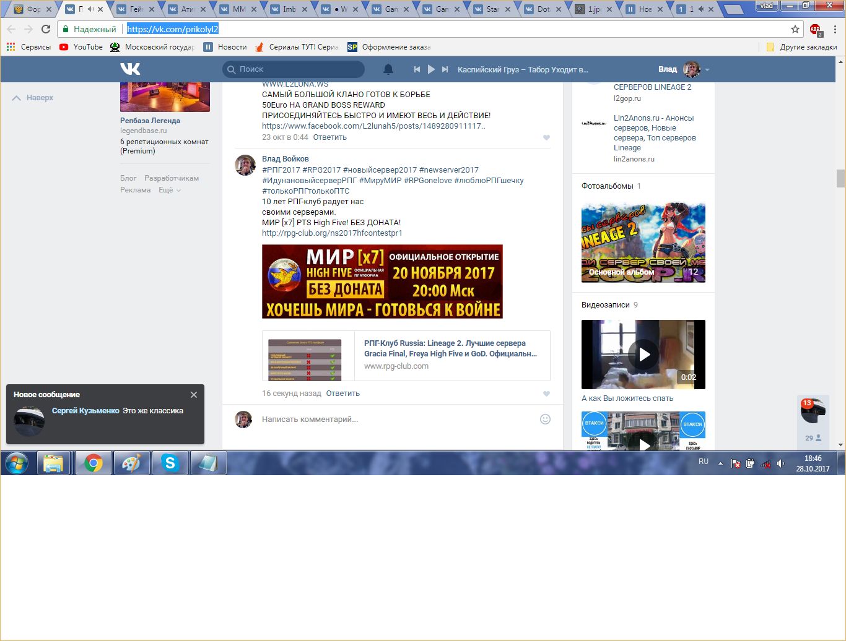This screenshot has width=846, height=641.
Task: Open the Сериалы ТУТ bookmark
Action: tap(296, 47)
